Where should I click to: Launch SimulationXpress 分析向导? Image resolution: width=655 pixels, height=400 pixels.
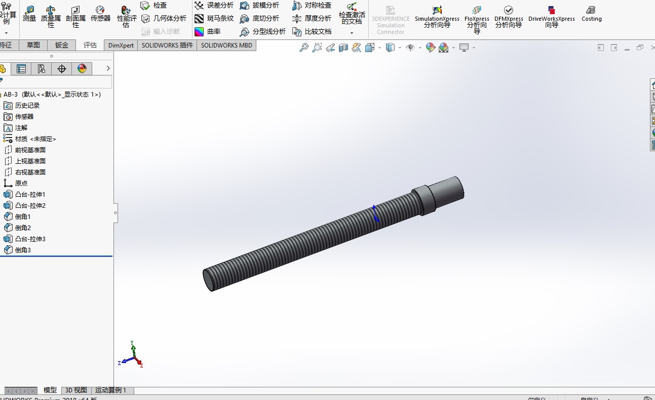pos(437,17)
